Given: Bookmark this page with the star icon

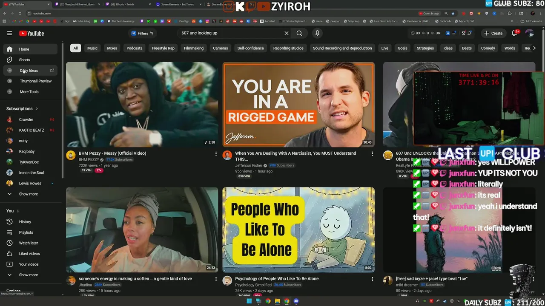Looking at the screenshot, I should tap(453, 13).
